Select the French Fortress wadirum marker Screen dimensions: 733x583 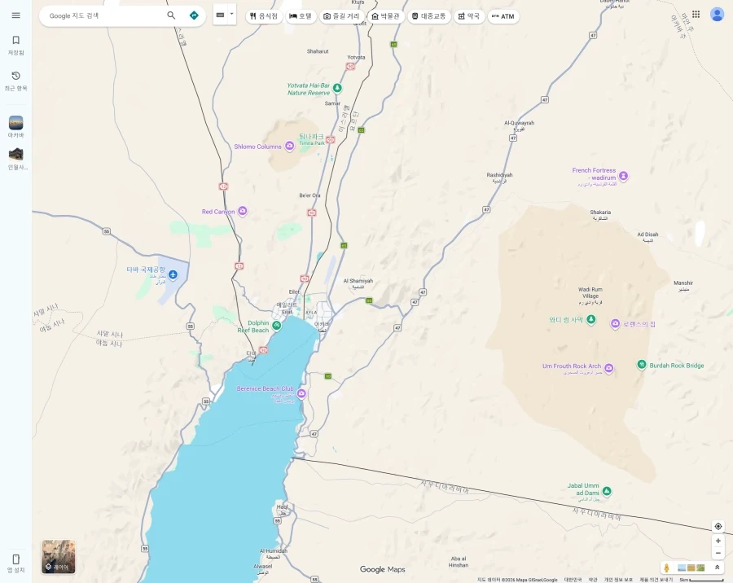pos(623,176)
